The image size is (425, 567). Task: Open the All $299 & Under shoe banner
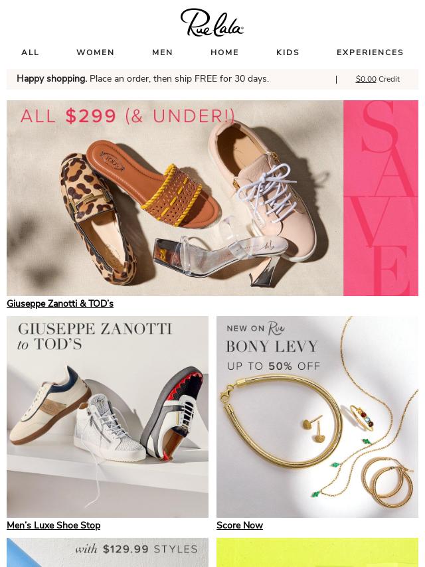pos(175,198)
